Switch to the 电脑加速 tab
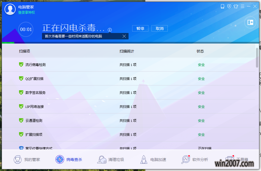This screenshot has height=171, width=261. [x=153, y=160]
